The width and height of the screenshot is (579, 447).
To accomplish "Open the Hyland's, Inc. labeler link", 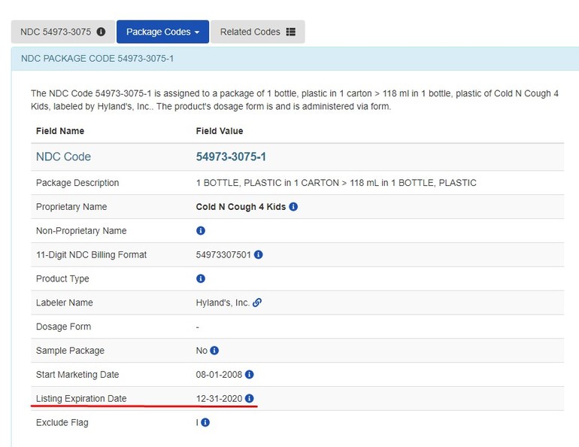I will 223,303.
